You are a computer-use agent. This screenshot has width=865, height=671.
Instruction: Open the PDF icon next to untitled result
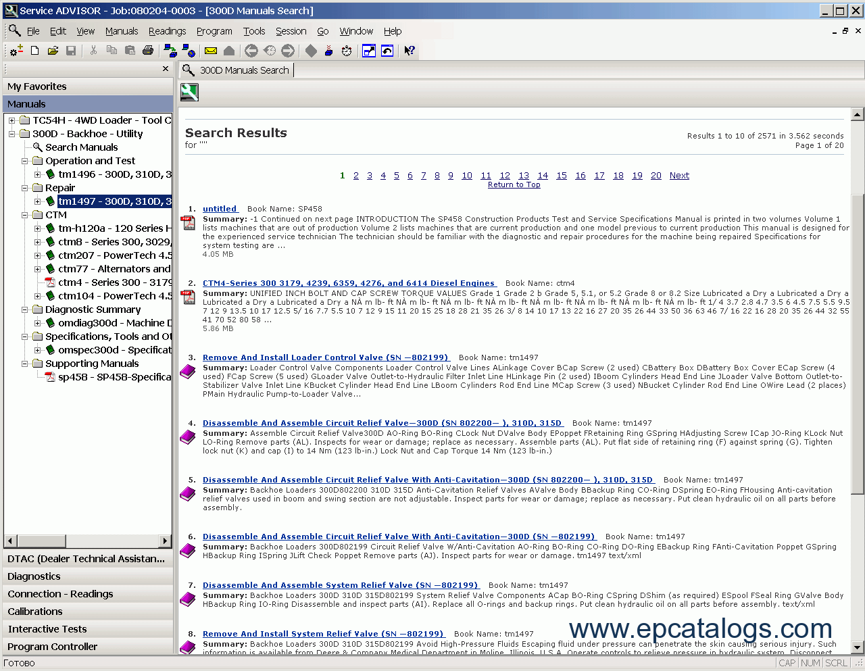coord(189,223)
